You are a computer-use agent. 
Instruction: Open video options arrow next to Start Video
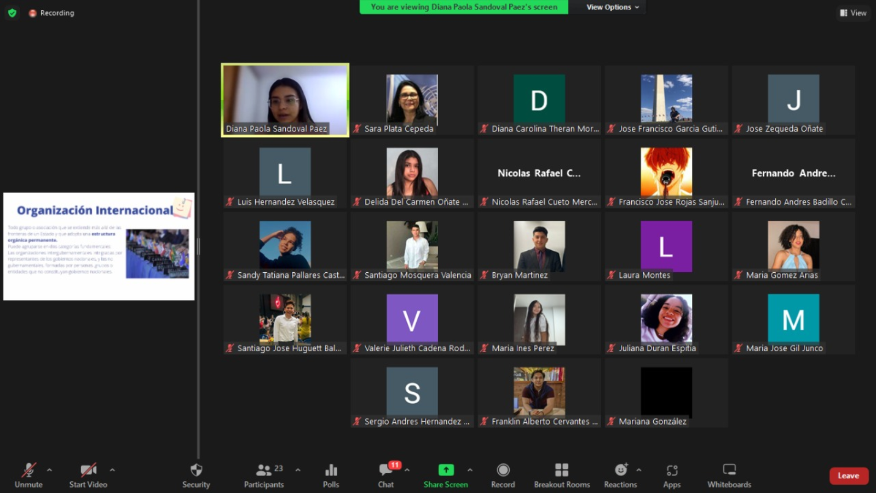[x=112, y=470]
